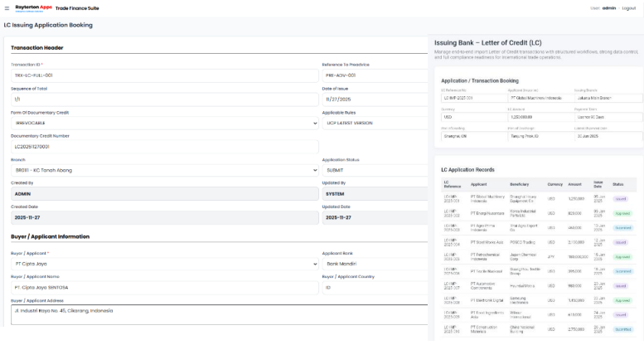Viewport: 644px width, 345px height.
Task: Open the Buyer / Applicant dropdown
Action: coord(165,264)
